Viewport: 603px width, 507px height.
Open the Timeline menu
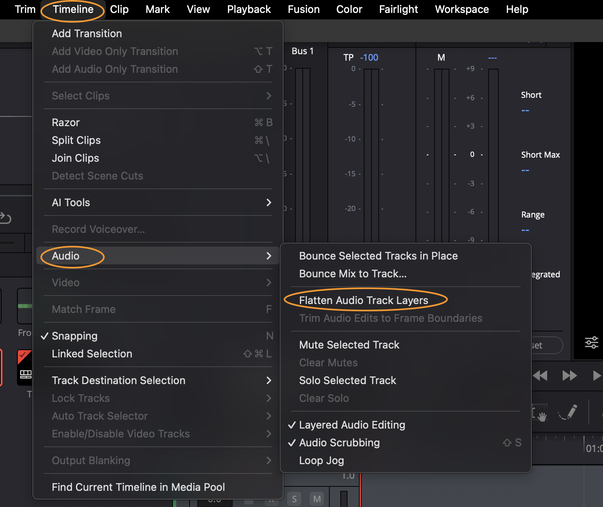(73, 9)
